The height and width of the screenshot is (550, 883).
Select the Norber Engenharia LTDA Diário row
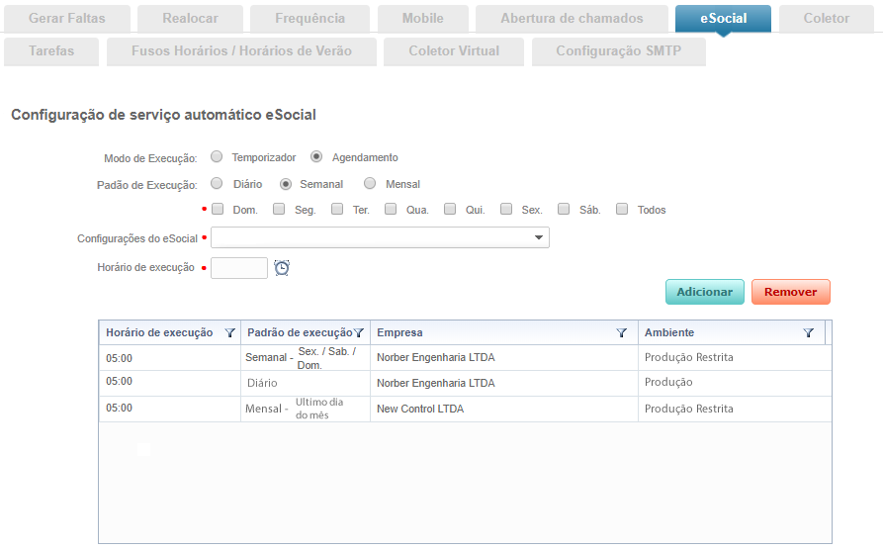click(x=435, y=383)
